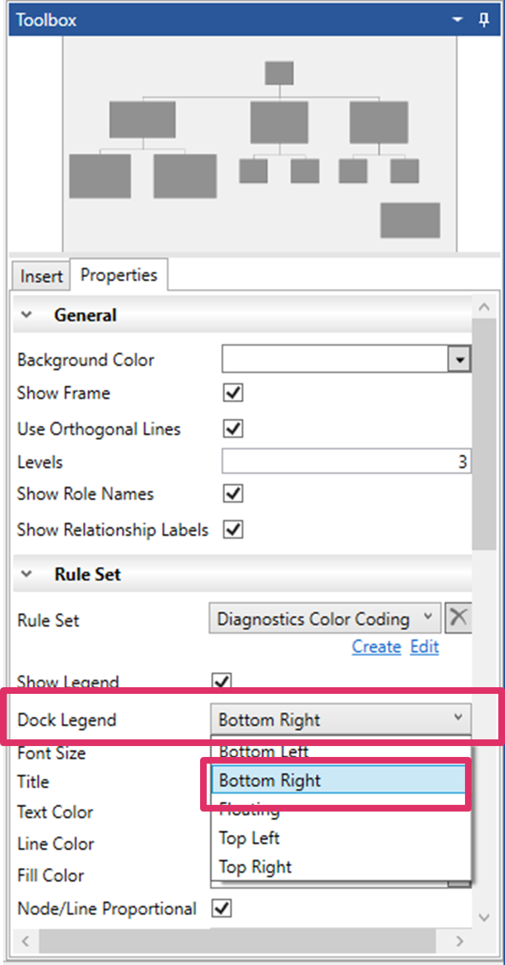Switch to the Insert tab
Screen dimensions: 505x965
tap(41, 276)
